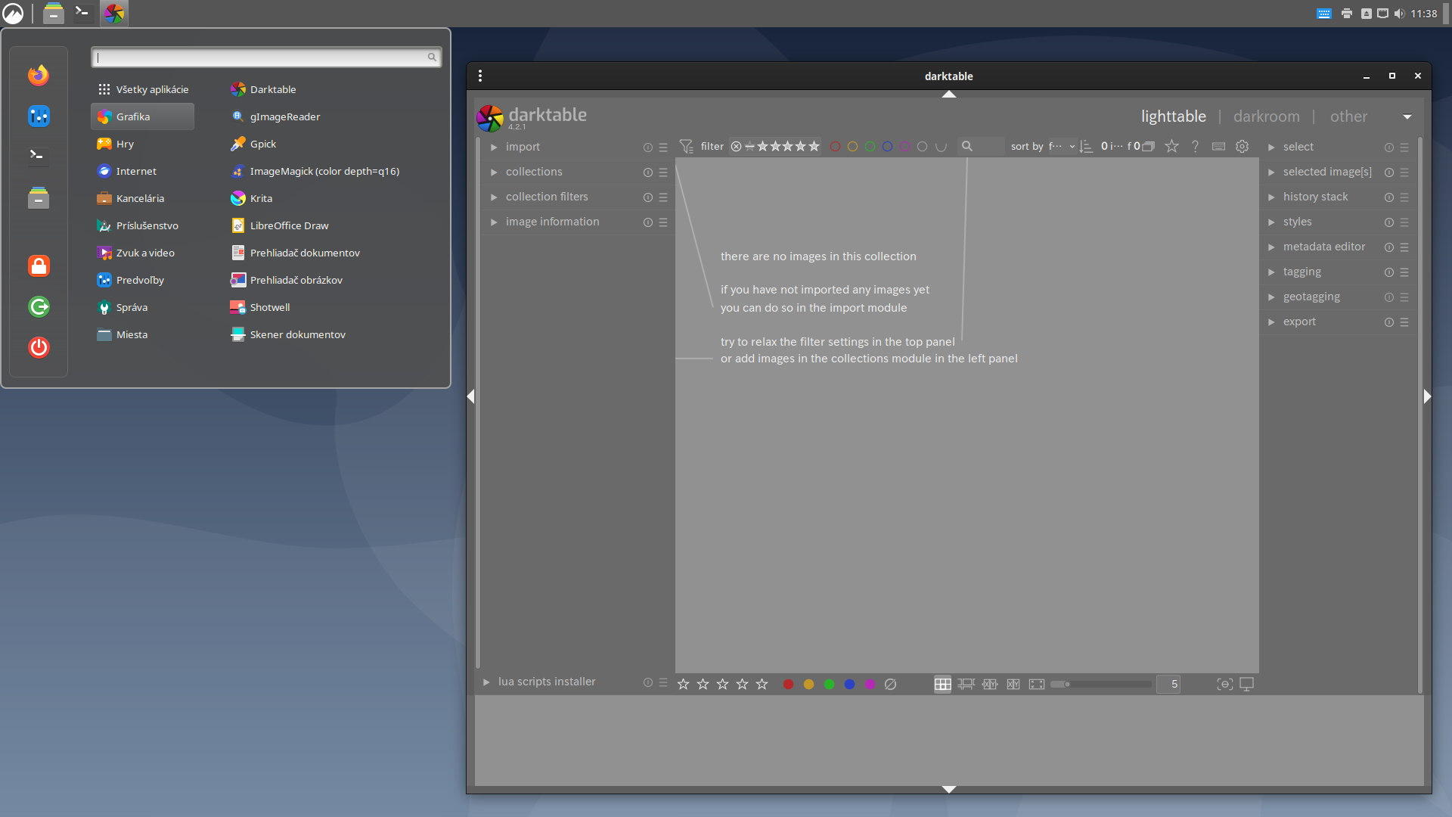Select the full preview layout icon
1452x817 pixels.
1037,684
